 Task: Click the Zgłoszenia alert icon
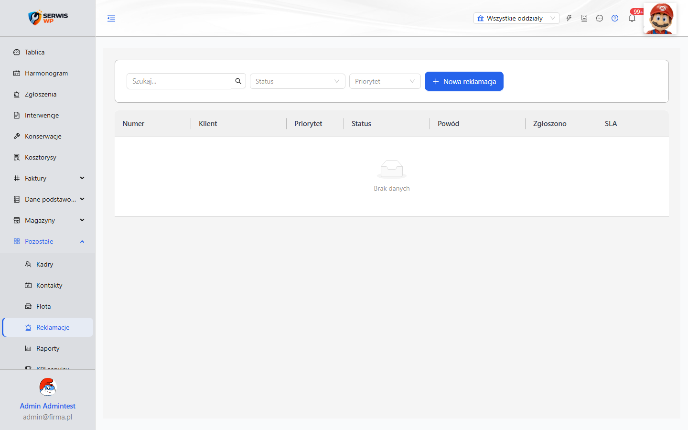pyautogui.click(x=17, y=94)
